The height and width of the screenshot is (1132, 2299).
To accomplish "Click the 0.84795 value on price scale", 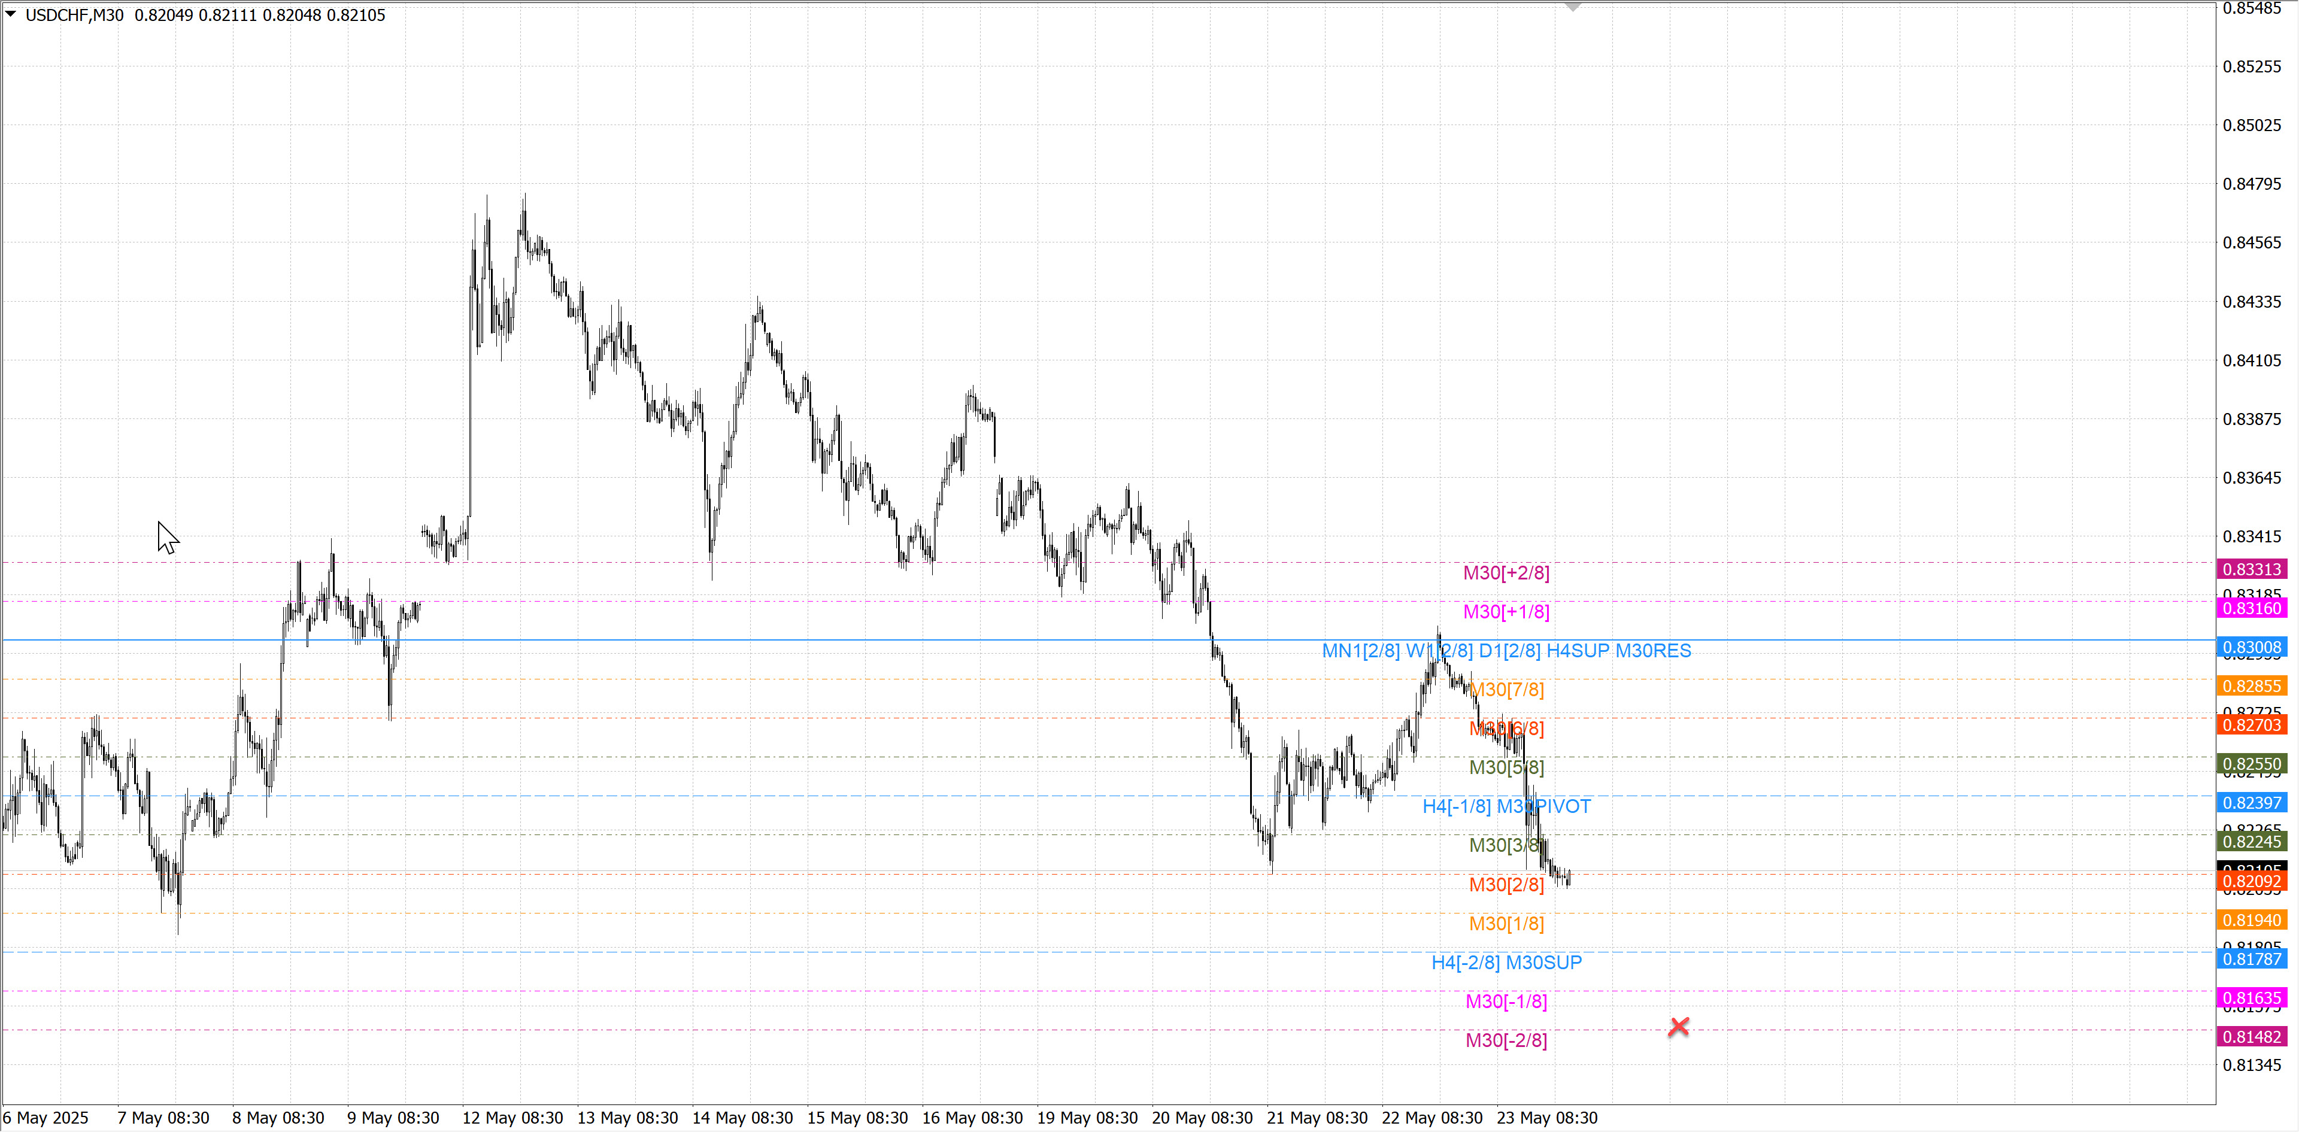I will pyautogui.click(x=2251, y=184).
